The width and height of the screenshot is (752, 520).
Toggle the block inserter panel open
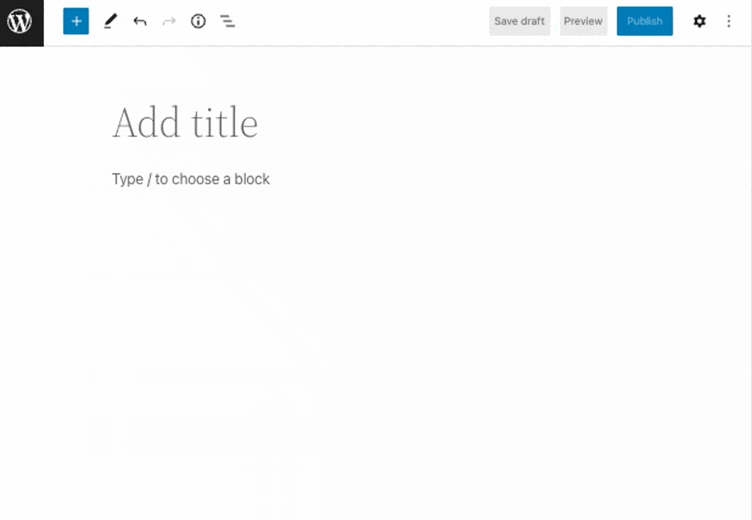pyautogui.click(x=76, y=22)
